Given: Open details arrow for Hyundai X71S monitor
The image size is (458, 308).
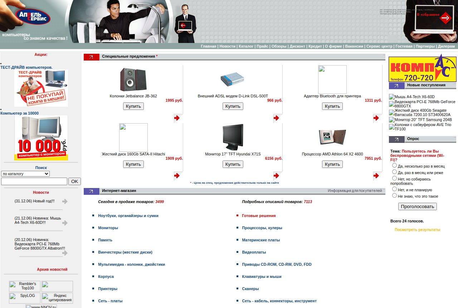Looking at the screenshot, I should pos(276,175).
